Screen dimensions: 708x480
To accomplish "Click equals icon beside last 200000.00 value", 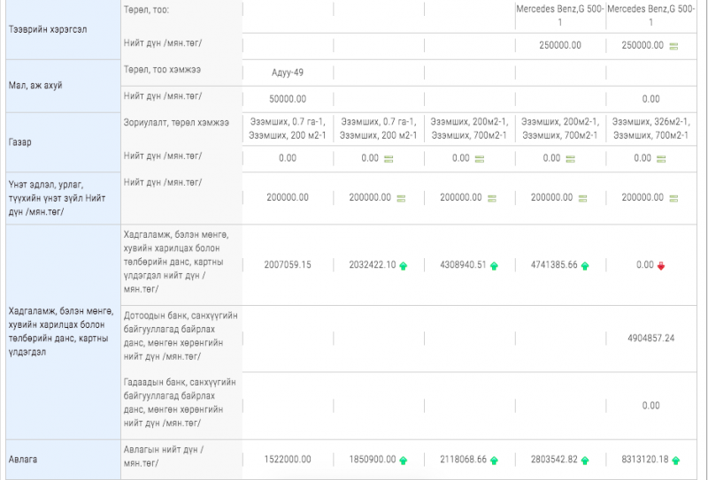I will (673, 198).
